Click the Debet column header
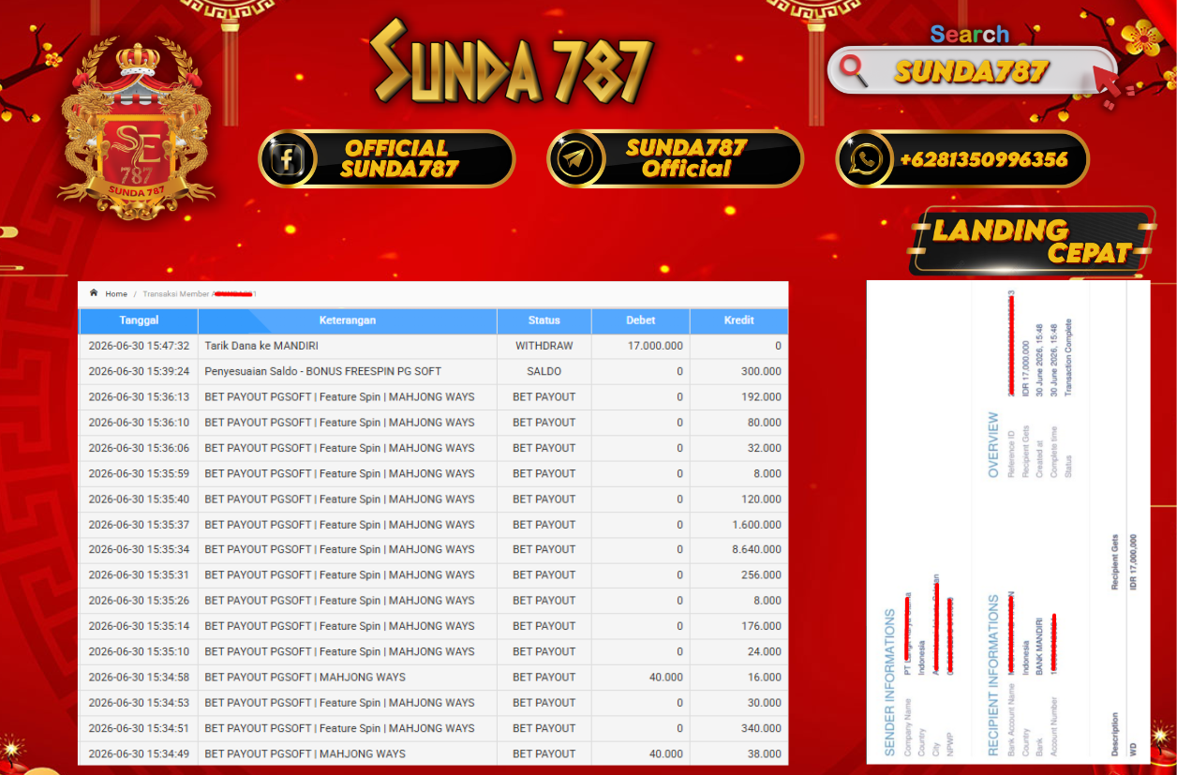This screenshot has width=1177, height=775. tap(641, 320)
